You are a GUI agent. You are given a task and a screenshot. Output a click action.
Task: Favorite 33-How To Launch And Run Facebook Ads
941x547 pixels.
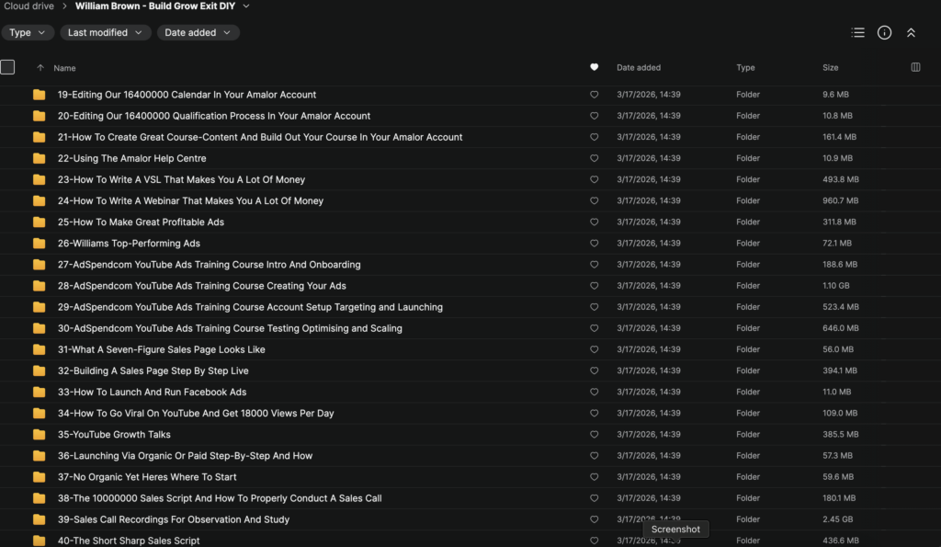(594, 393)
